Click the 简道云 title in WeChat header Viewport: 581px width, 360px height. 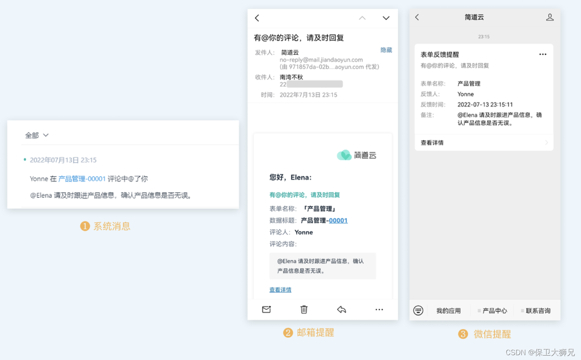coord(474,17)
